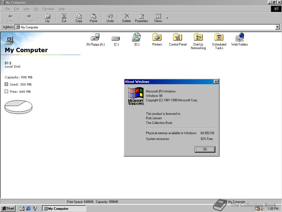282x212 pixels.
Task: Click the Address bar My Computer field
Action: (145, 27)
